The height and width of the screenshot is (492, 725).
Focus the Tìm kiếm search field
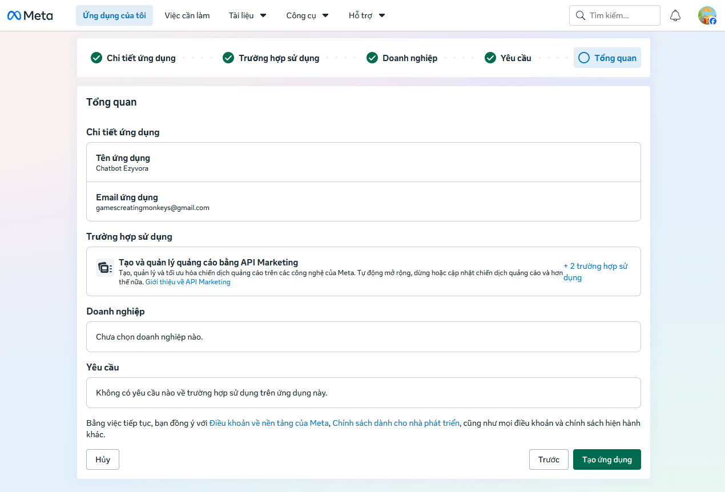[x=615, y=15]
